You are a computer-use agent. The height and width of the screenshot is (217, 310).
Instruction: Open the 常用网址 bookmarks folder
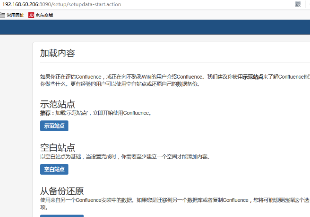click(12, 15)
